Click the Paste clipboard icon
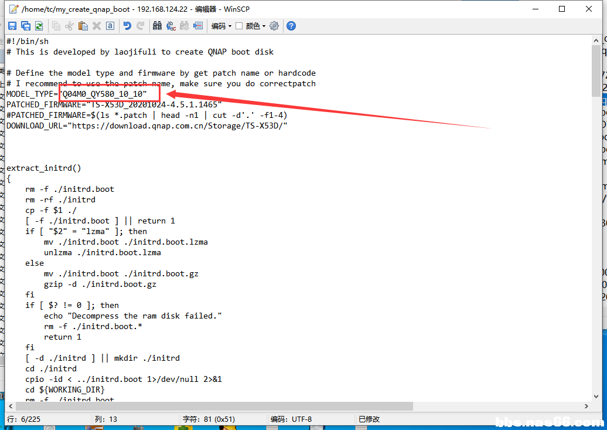The width and height of the screenshot is (607, 430). pyautogui.click(x=83, y=26)
